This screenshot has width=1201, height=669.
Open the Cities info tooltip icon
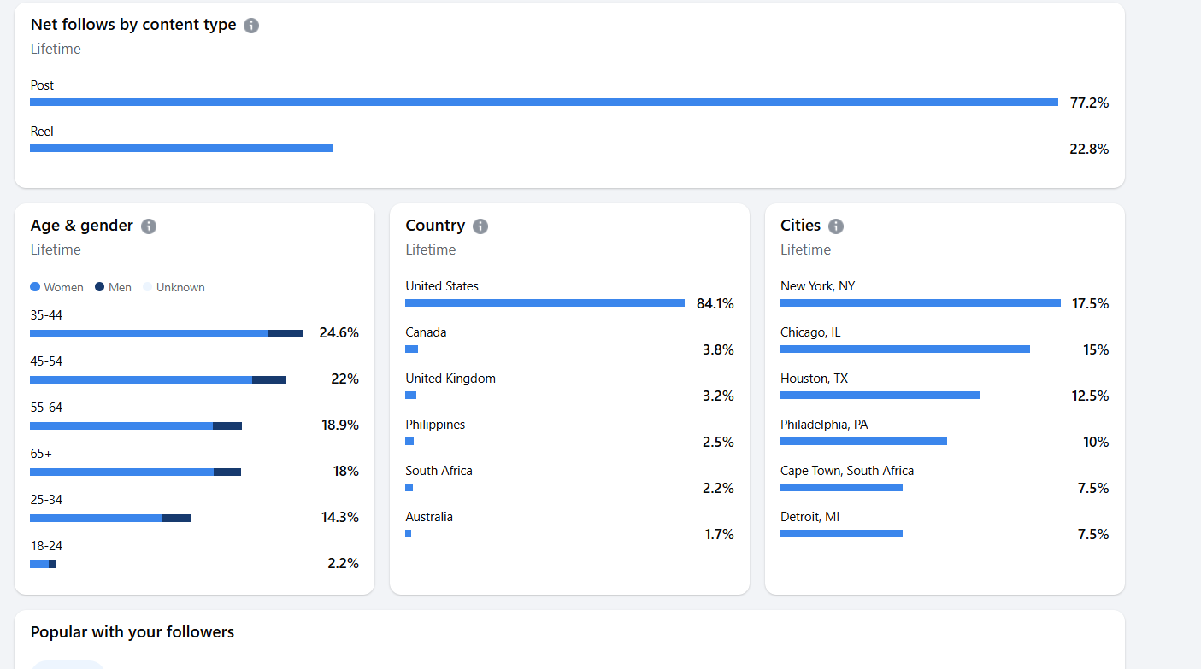tap(836, 226)
